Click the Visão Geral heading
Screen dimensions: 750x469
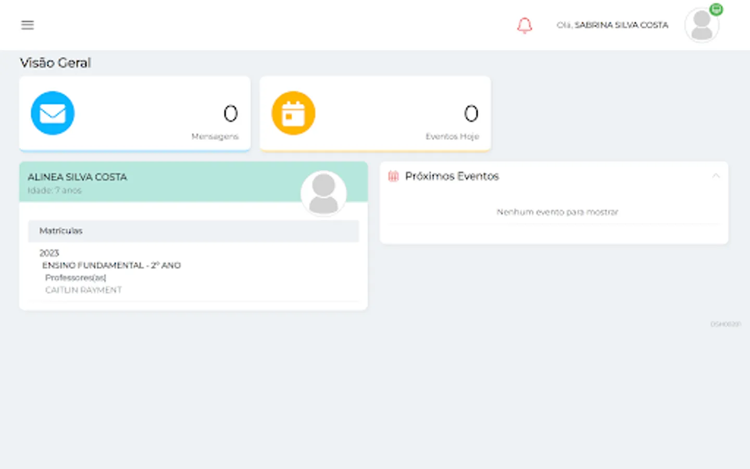tap(55, 63)
